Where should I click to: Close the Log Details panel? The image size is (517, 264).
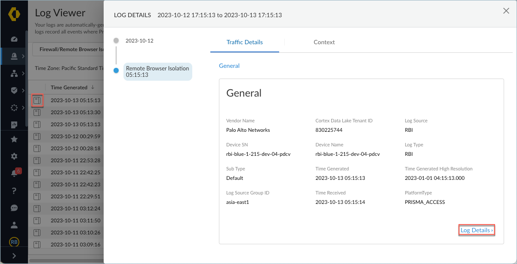pos(506,11)
